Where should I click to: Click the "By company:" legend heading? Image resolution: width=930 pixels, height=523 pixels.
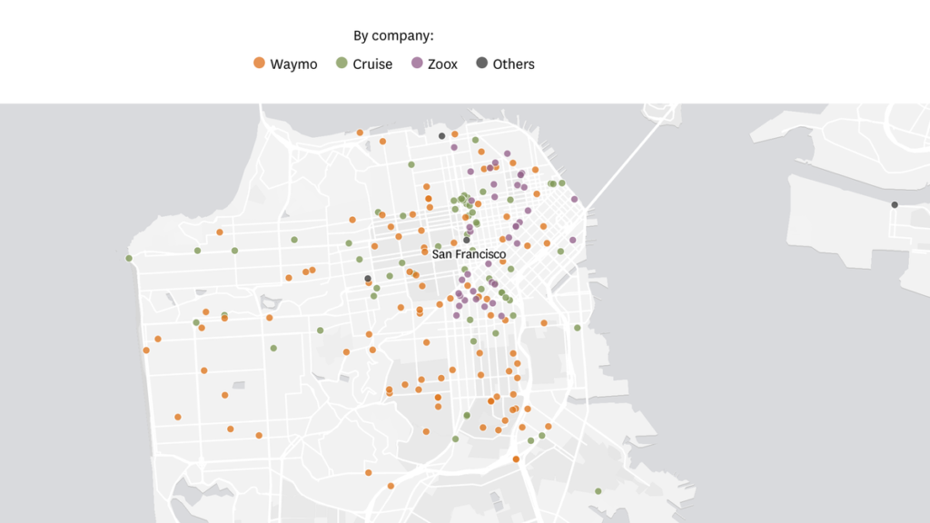(393, 36)
